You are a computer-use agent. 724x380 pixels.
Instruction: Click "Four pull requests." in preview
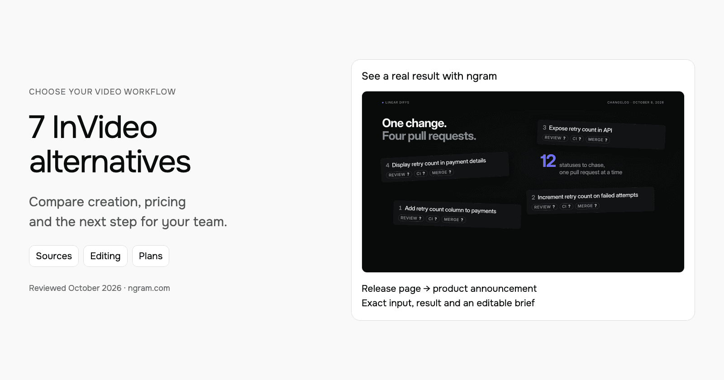tap(429, 136)
